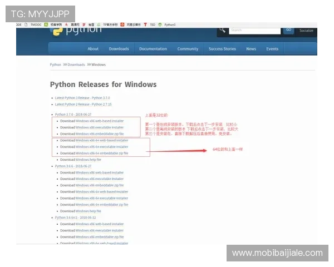Go to the Documentation nav item
The image size is (334, 267).
pos(153,49)
